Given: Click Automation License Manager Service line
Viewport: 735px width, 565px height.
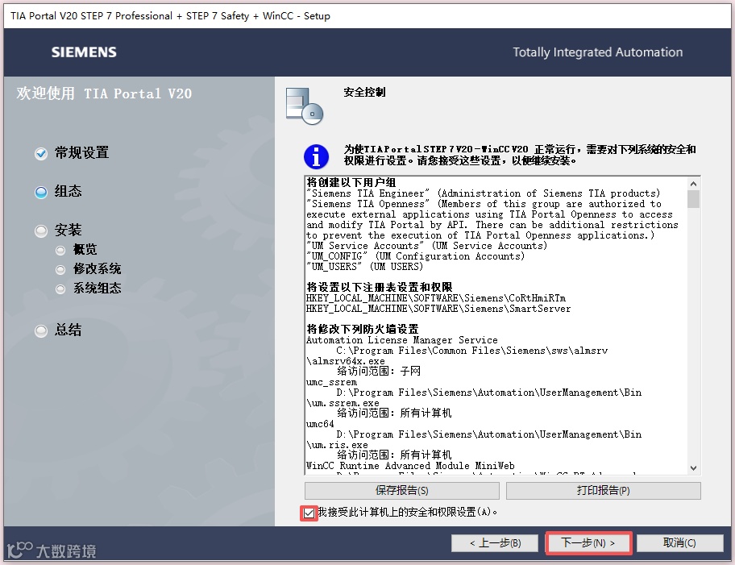Looking at the screenshot, I should click(401, 340).
